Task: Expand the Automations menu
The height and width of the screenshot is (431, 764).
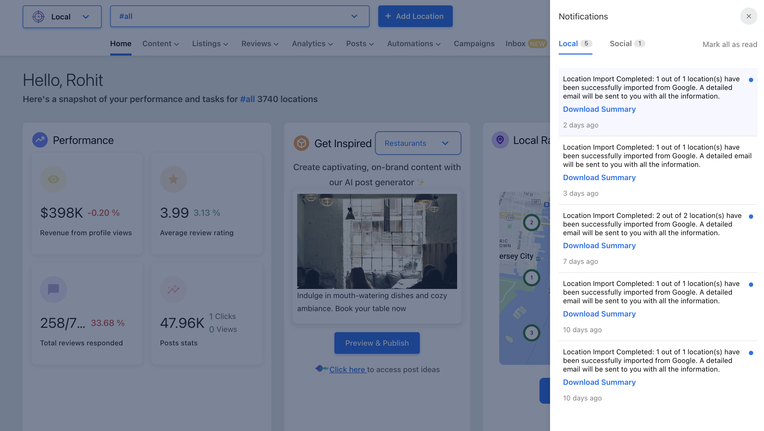Action: click(414, 43)
